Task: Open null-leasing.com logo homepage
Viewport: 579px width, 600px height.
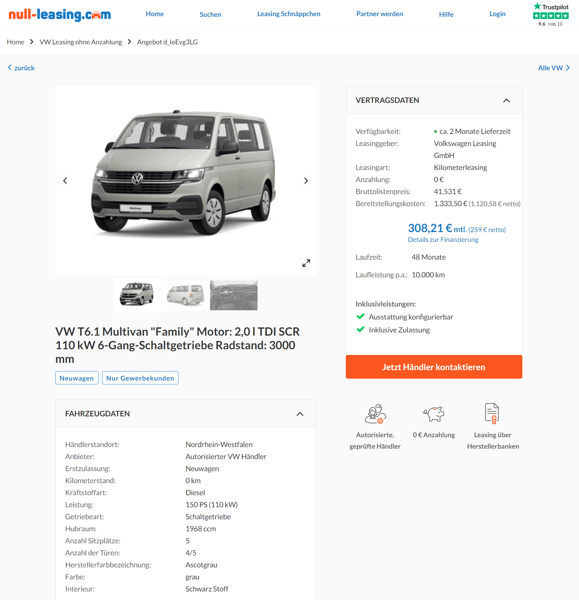Action: [60, 15]
